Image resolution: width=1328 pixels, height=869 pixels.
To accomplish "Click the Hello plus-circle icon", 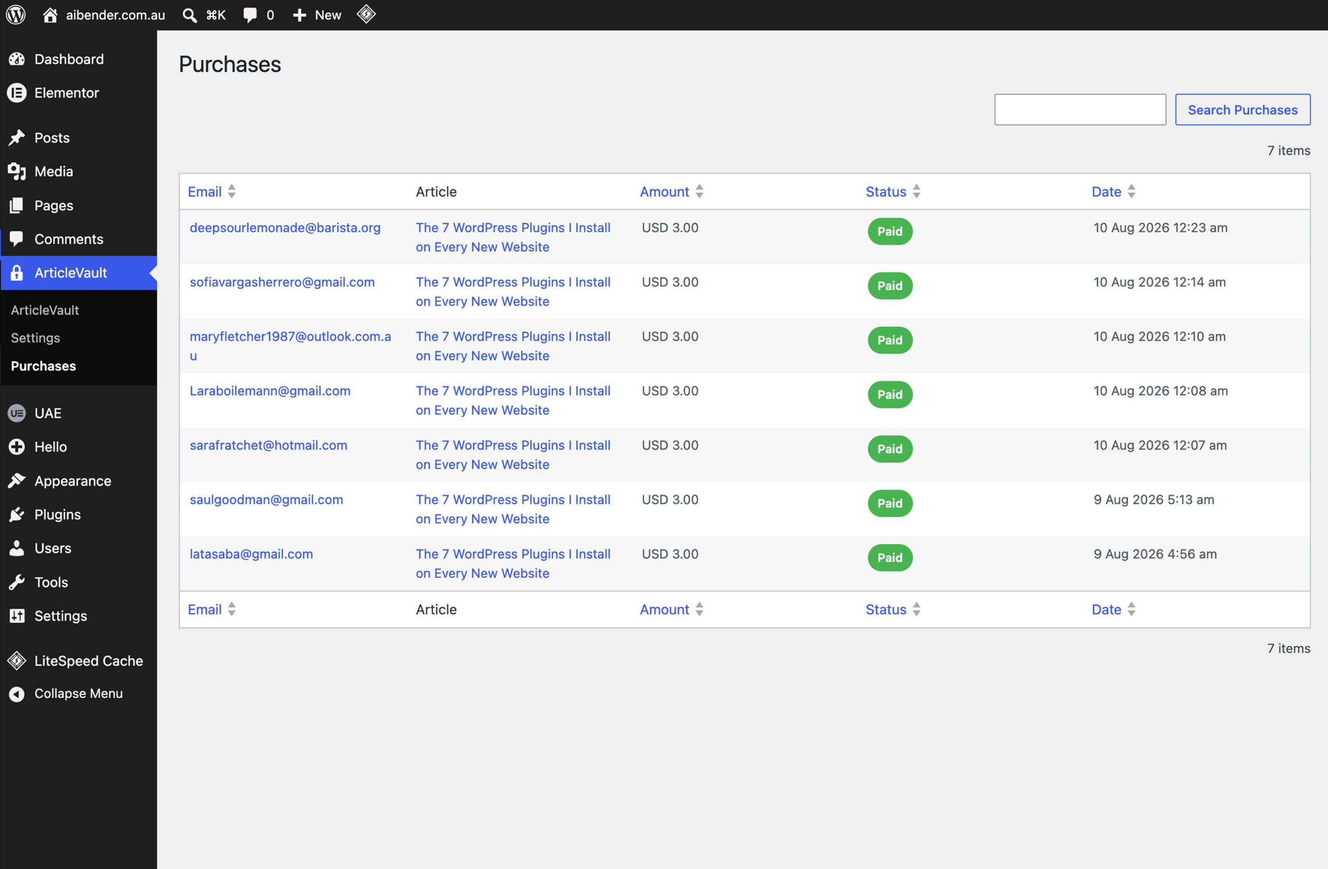I will pyautogui.click(x=17, y=447).
